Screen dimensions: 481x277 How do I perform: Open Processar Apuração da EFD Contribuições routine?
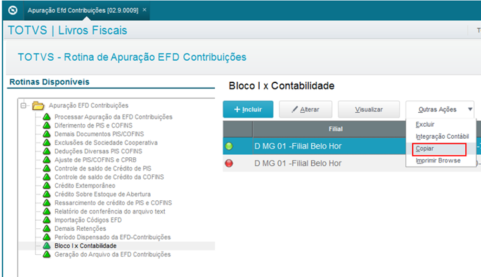(113, 117)
